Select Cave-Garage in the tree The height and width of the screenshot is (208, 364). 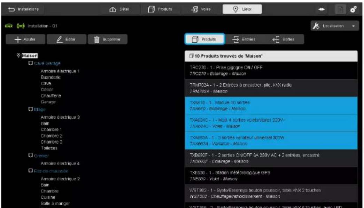pos(47,63)
